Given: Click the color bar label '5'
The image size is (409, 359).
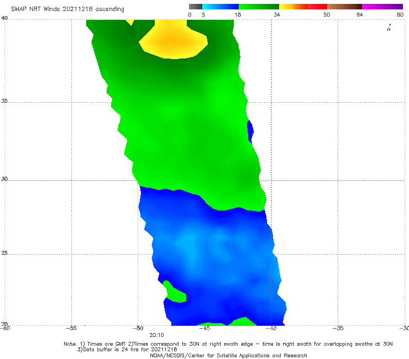Looking at the screenshot, I should point(203,14).
